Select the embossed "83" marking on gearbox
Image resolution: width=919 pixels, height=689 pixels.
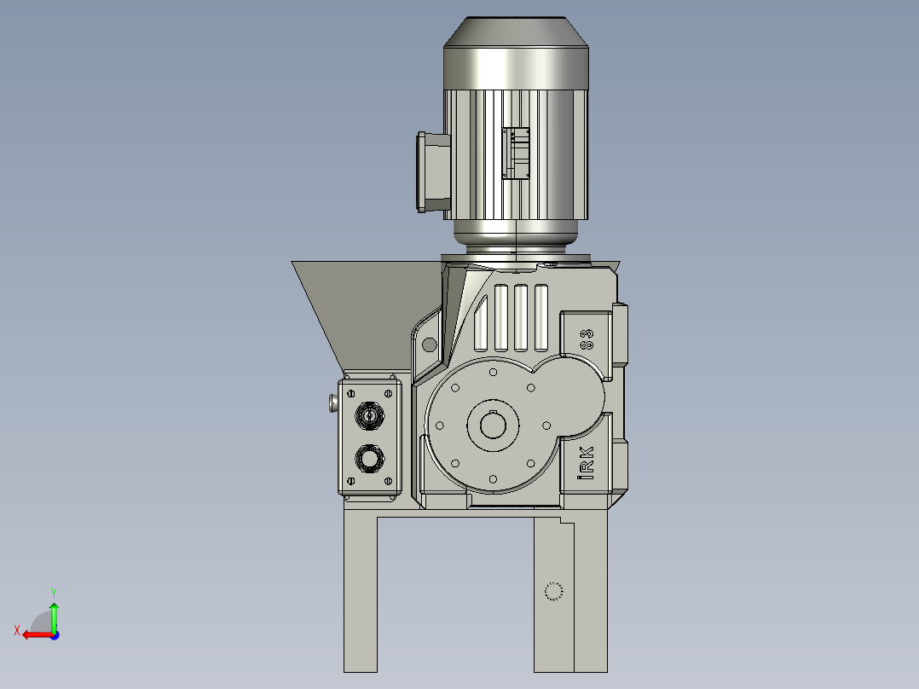pos(587,339)
